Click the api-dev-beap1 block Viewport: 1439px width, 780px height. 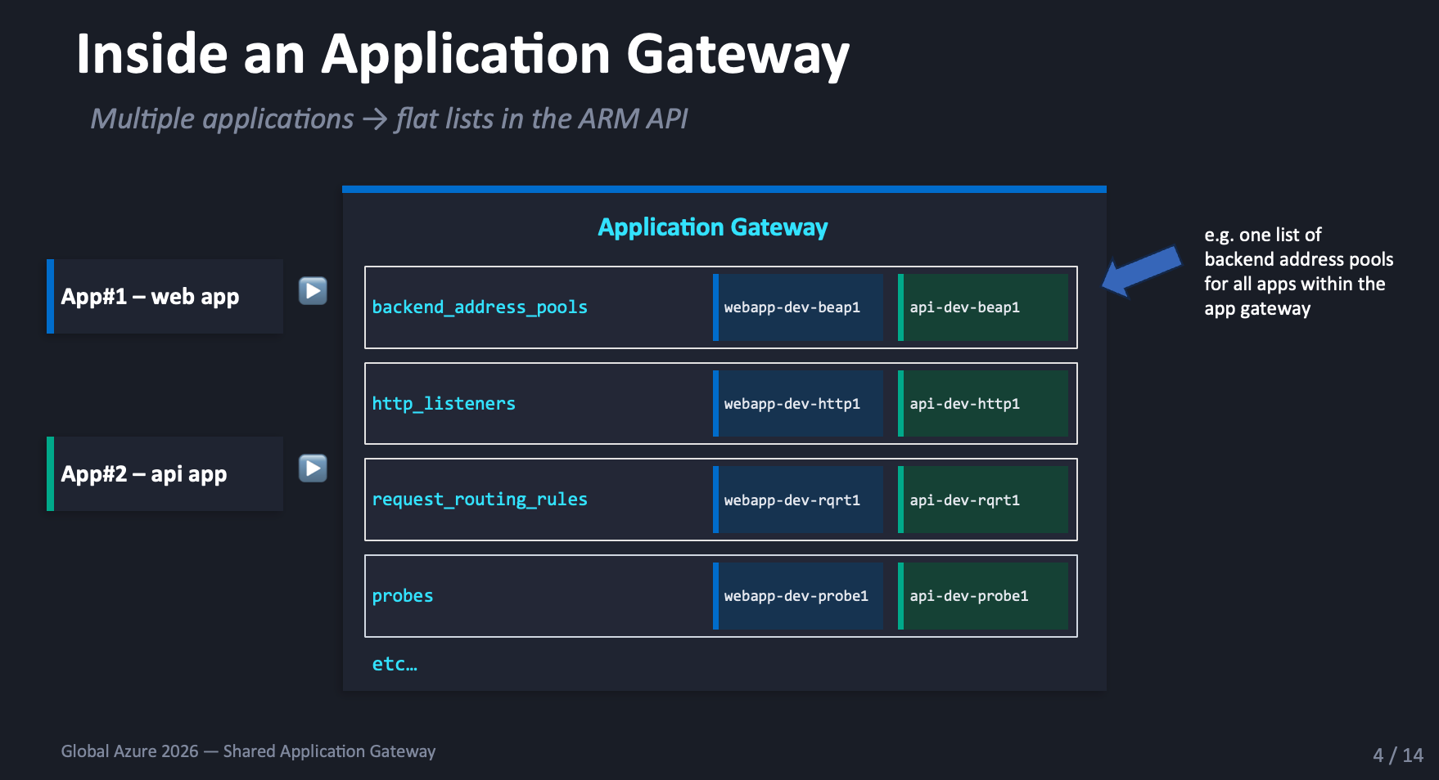(983, 307)
